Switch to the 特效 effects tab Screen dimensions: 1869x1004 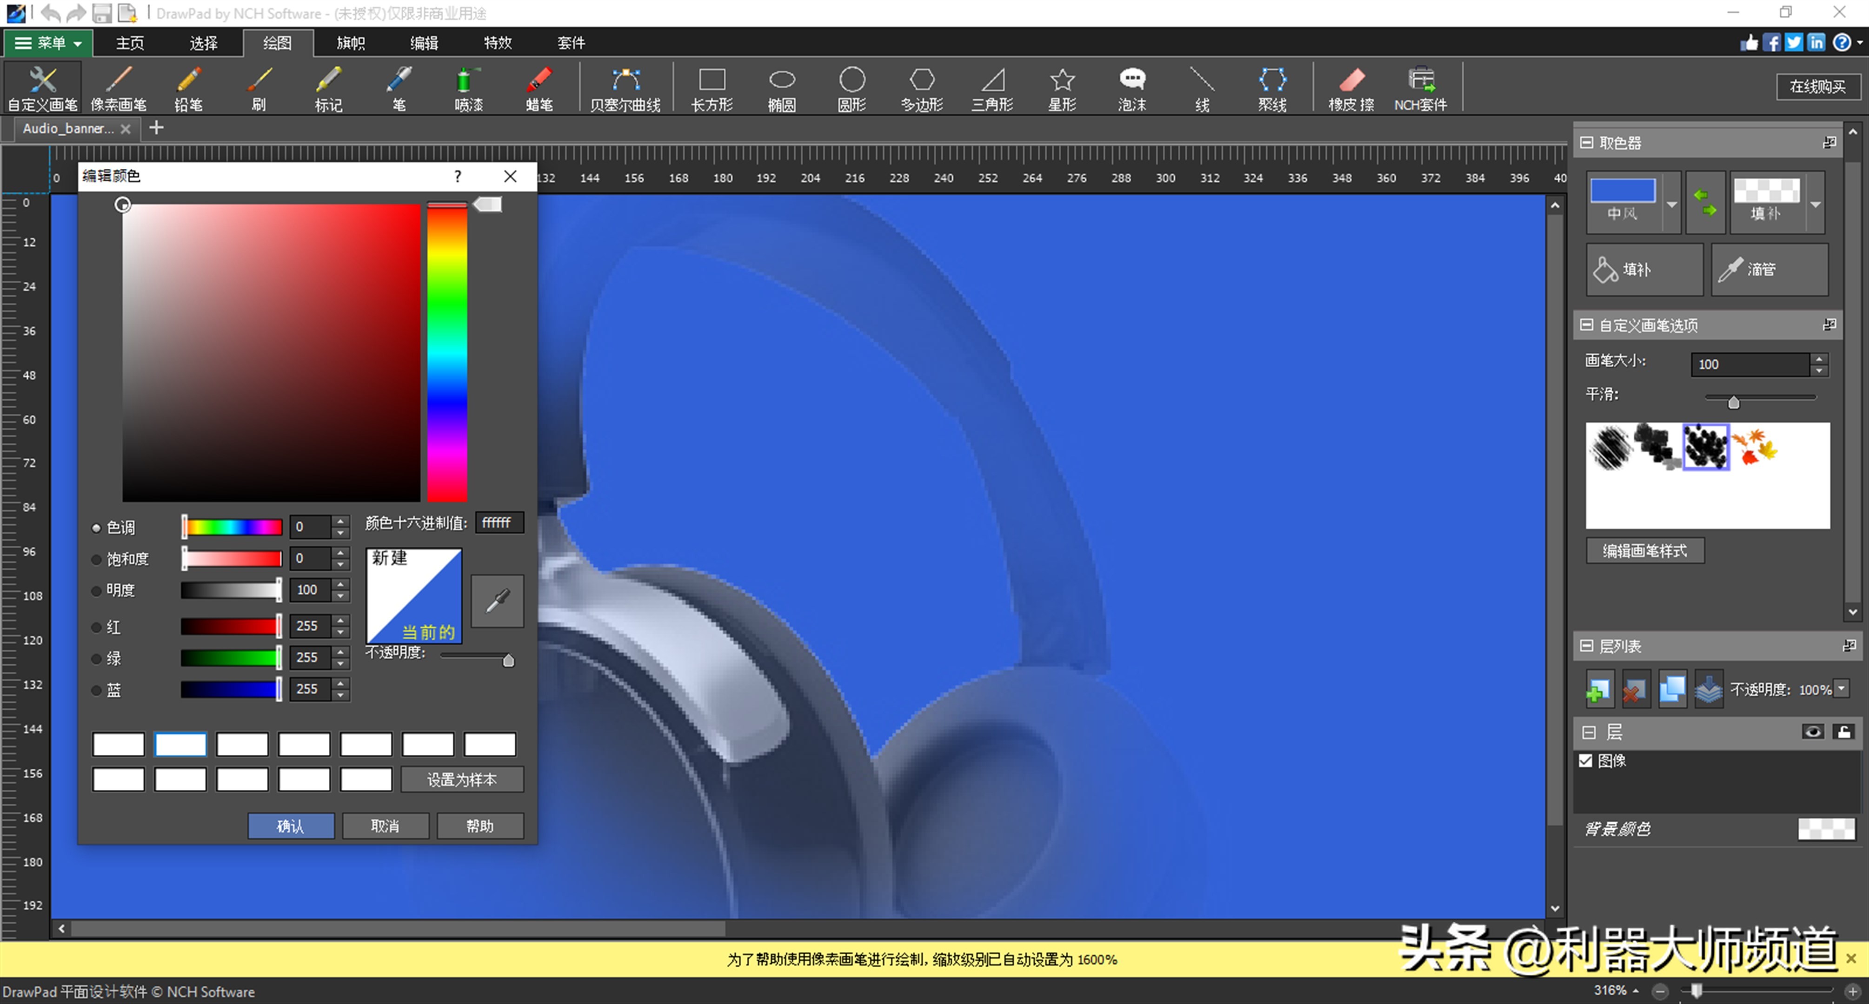(497, 43)
